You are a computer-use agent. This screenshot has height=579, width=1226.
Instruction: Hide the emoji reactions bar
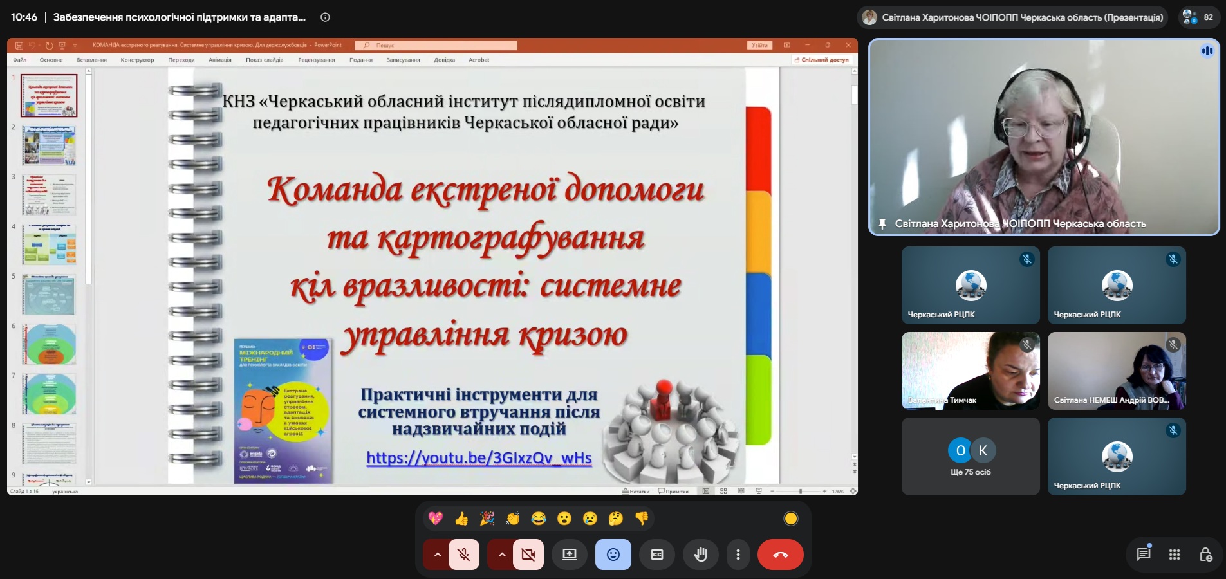[x=613, y=555]
